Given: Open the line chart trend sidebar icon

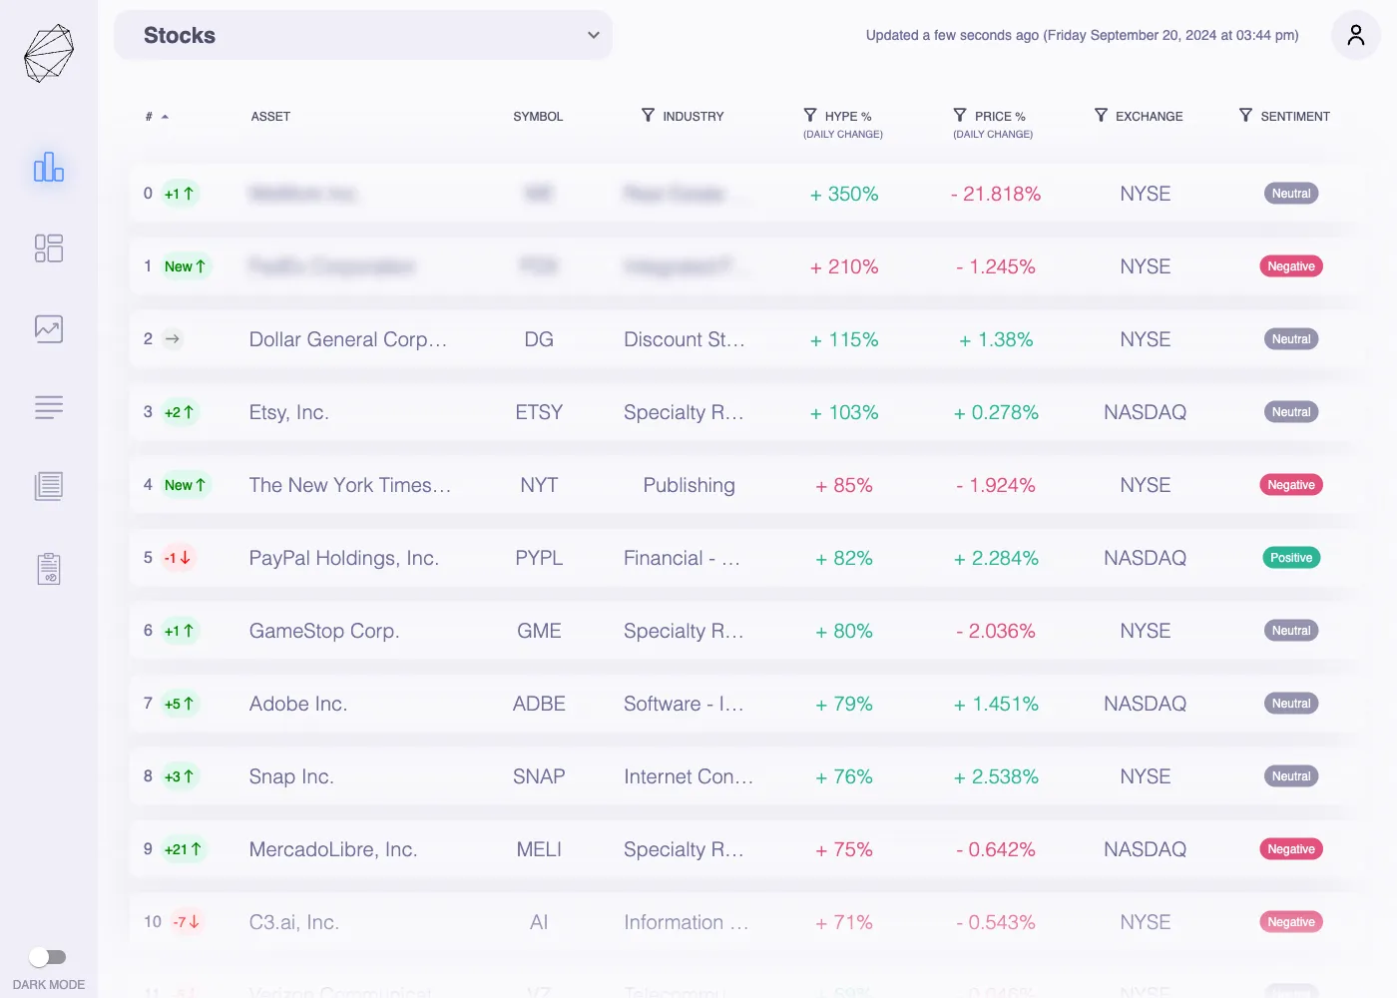Looking at the screenshot, I should [x=49, y=328].
